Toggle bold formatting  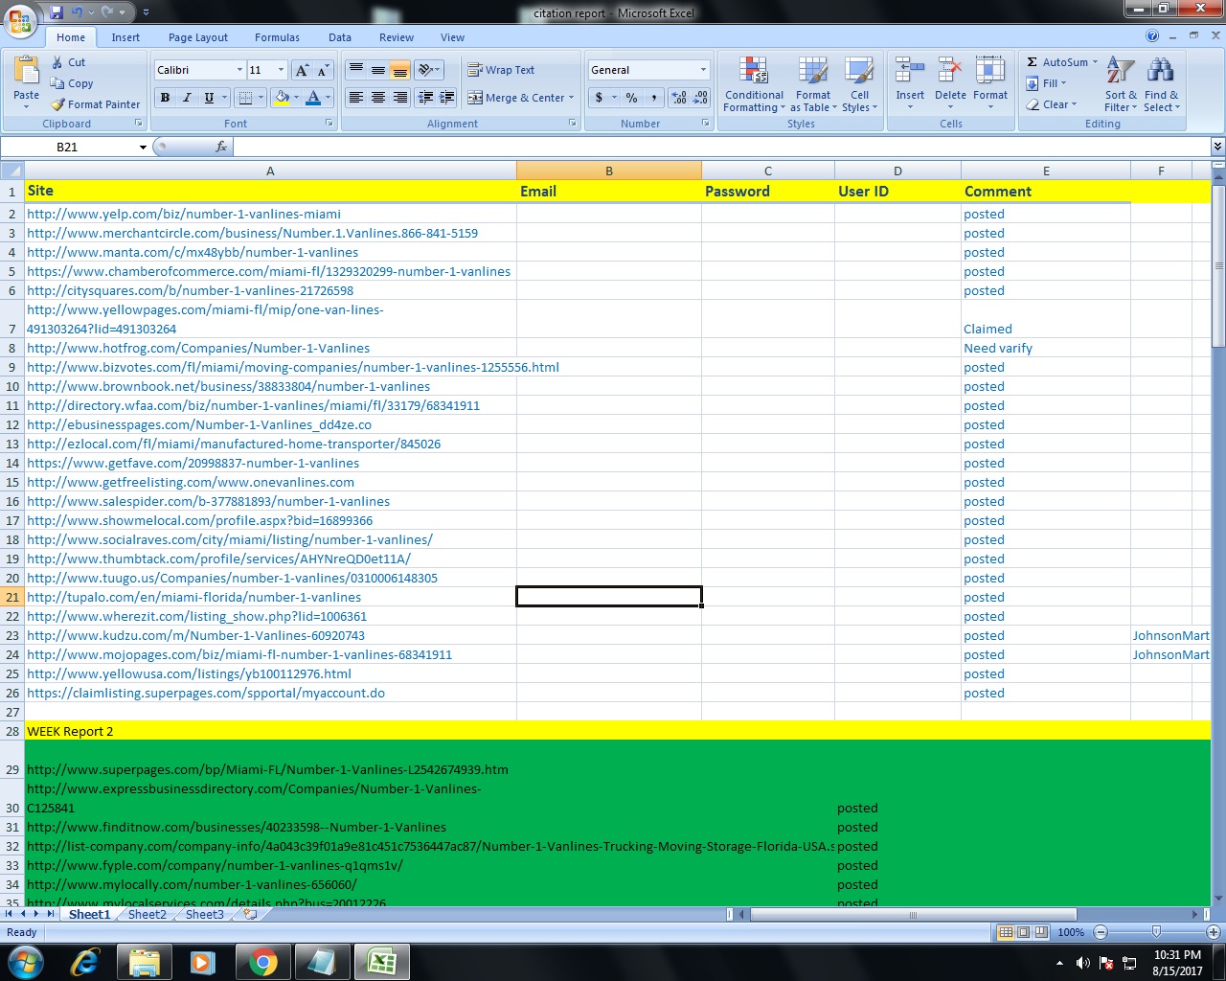pyautogui.click(x=164, y=98)
